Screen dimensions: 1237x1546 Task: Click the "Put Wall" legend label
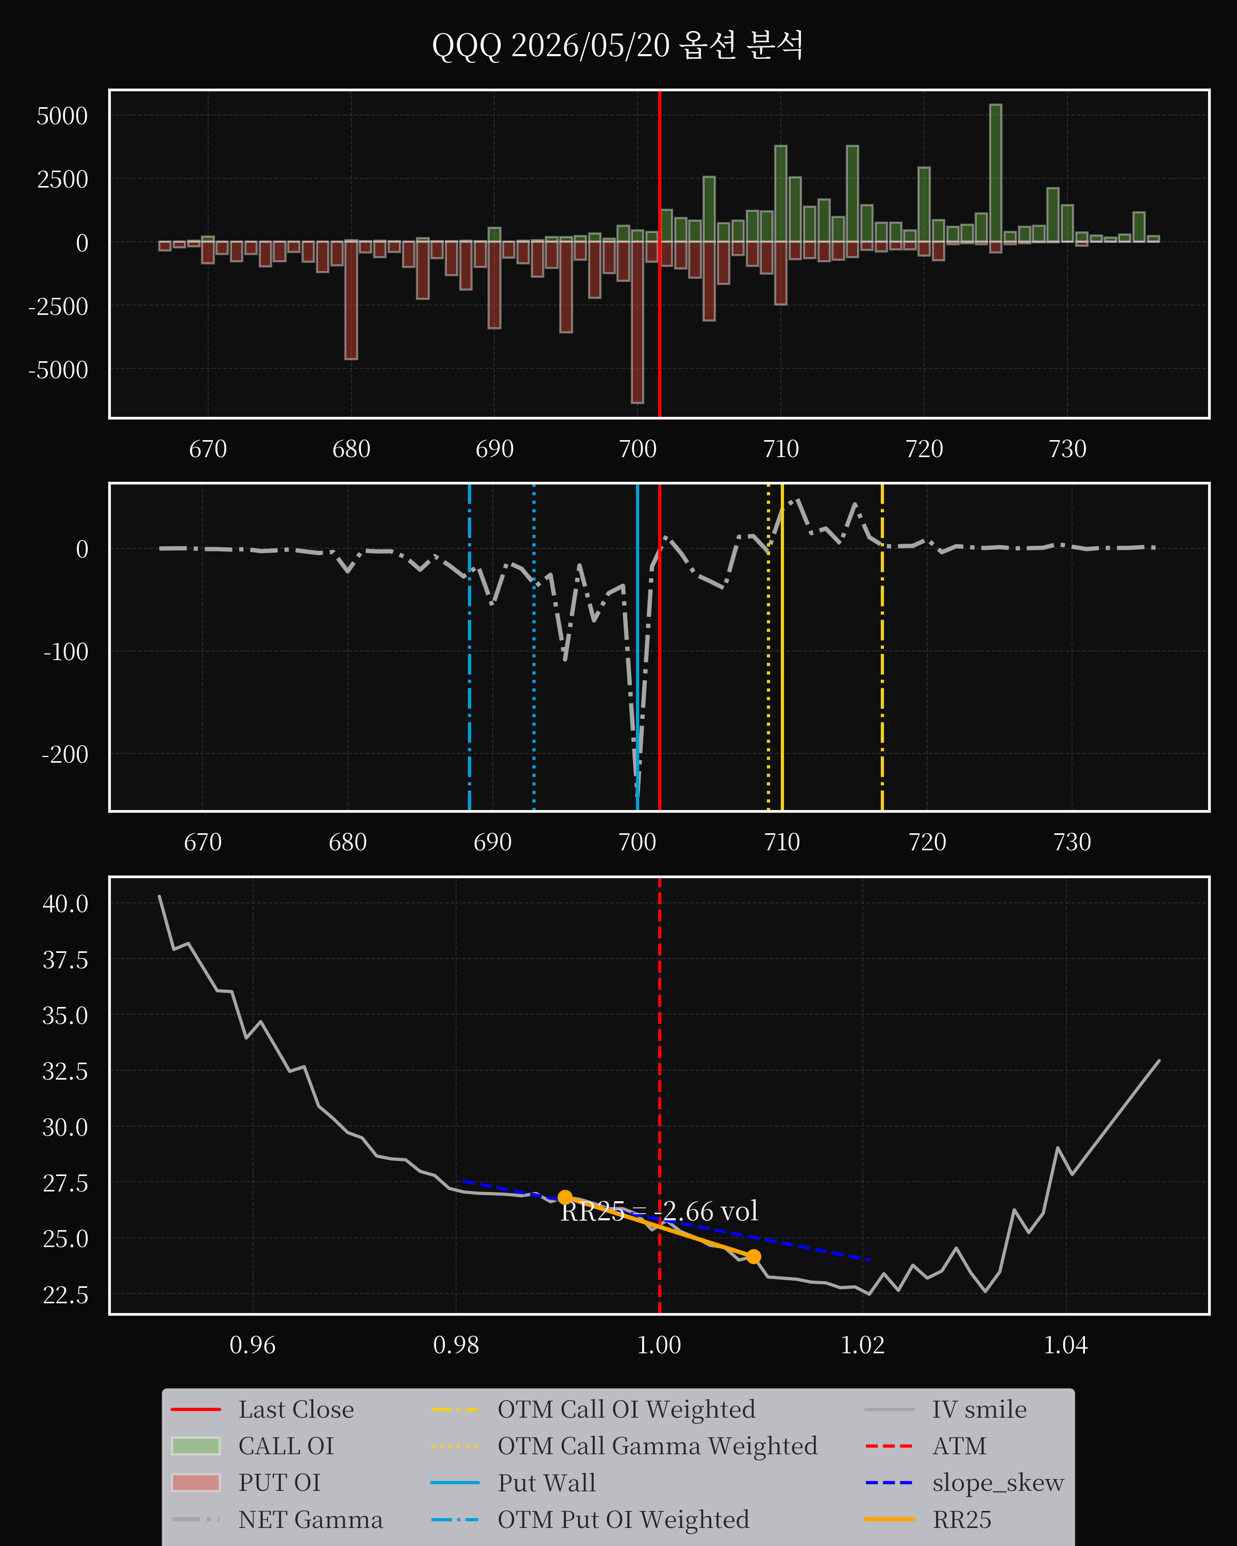coord(547,1482)
